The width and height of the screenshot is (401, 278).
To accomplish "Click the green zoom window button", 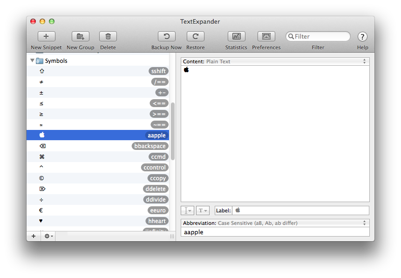I will [x=52, y=21].
